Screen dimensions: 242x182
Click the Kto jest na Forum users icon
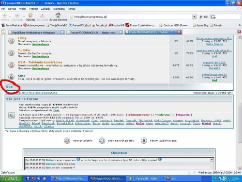click(12, 116)
